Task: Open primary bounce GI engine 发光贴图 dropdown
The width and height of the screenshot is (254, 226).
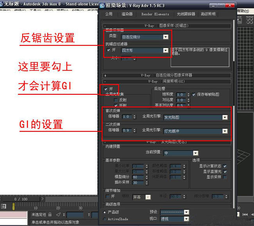Action: 225,117
